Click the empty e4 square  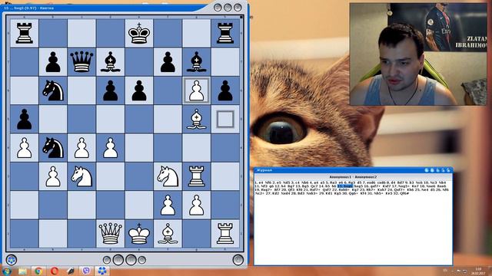click(139, 148)
